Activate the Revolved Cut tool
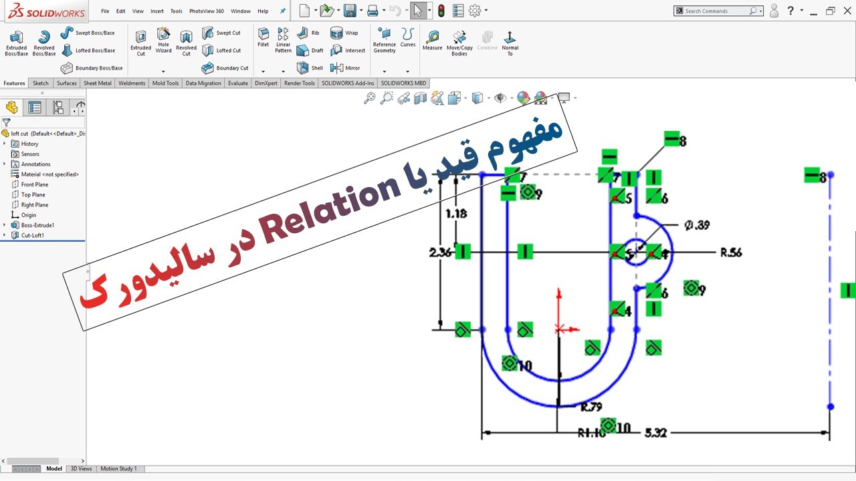This screenshot has width=856, height=481. coord(186,43)
